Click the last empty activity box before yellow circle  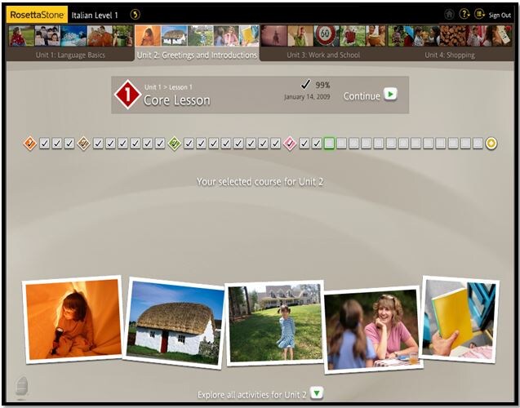[x=478, y=144]
